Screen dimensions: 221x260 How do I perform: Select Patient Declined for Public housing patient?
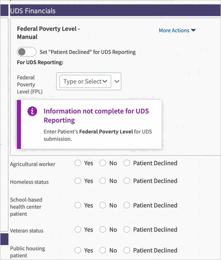(x=127, y=250)
